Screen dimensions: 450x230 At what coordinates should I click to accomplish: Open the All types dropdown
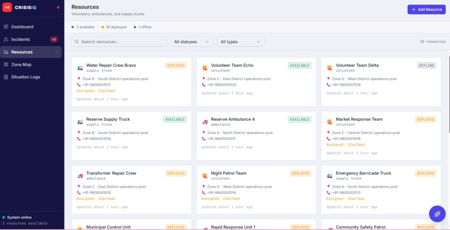[x=241, y=42]
